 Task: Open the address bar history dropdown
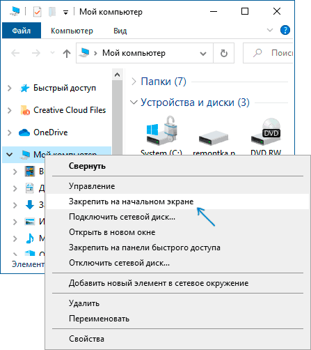203,54
